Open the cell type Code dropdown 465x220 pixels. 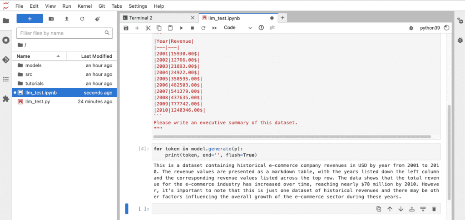(x=237, y=28)
